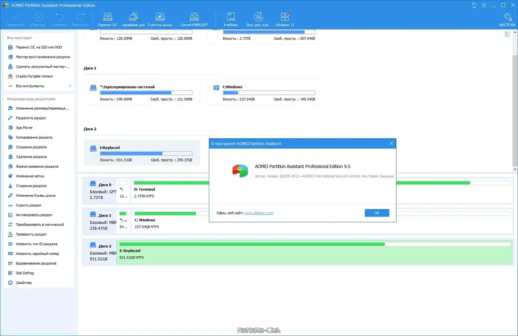Click Операции над разделами section header
518x336 pixels.
click(x=32, y=99)
